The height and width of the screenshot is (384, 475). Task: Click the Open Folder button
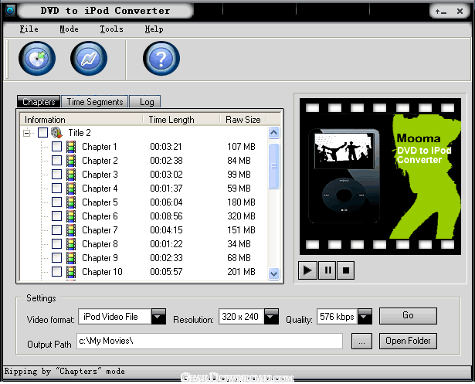point(408,341)
